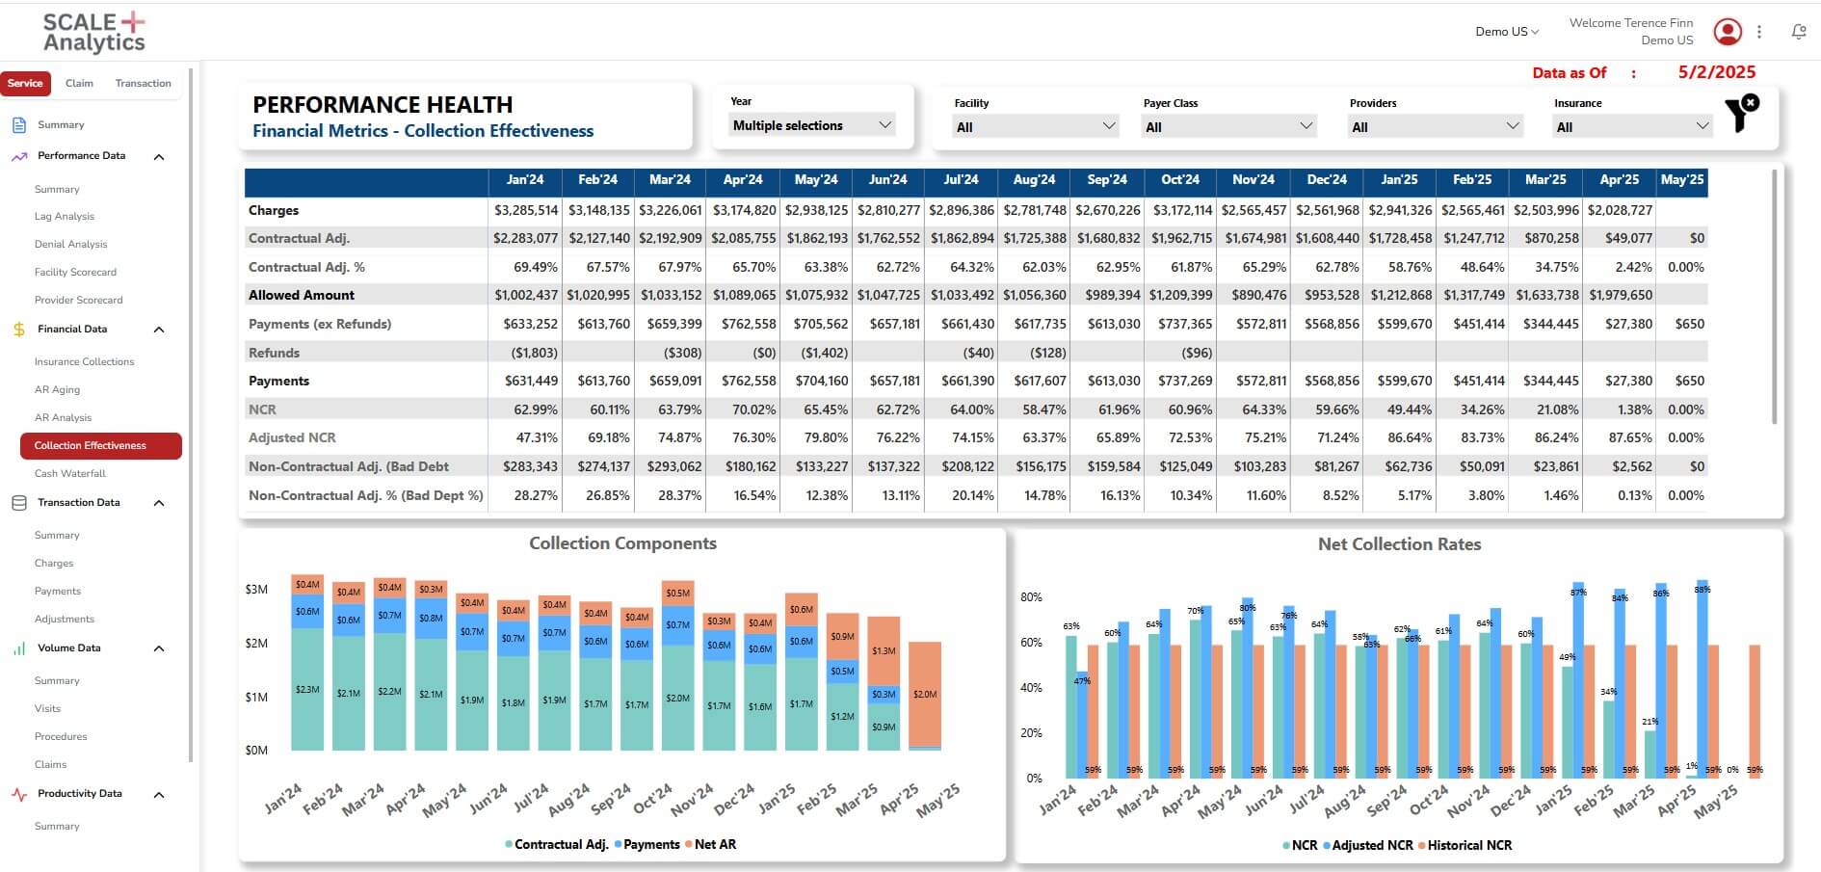Click the Financial Data dollar icon
The width and height of the screenshot is (1821, 872).
coord(19,330)
